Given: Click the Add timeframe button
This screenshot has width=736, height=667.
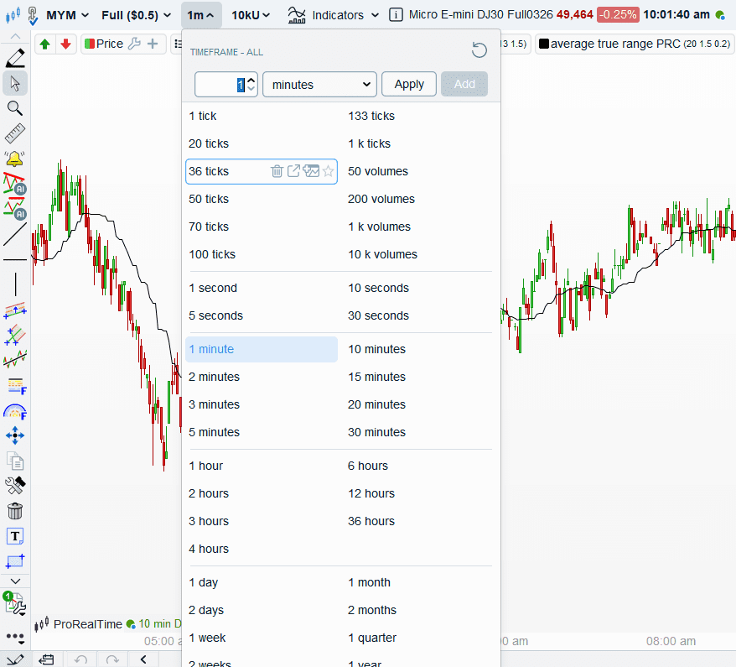Looking at the screenshot, I should click(x=464, y=85).
